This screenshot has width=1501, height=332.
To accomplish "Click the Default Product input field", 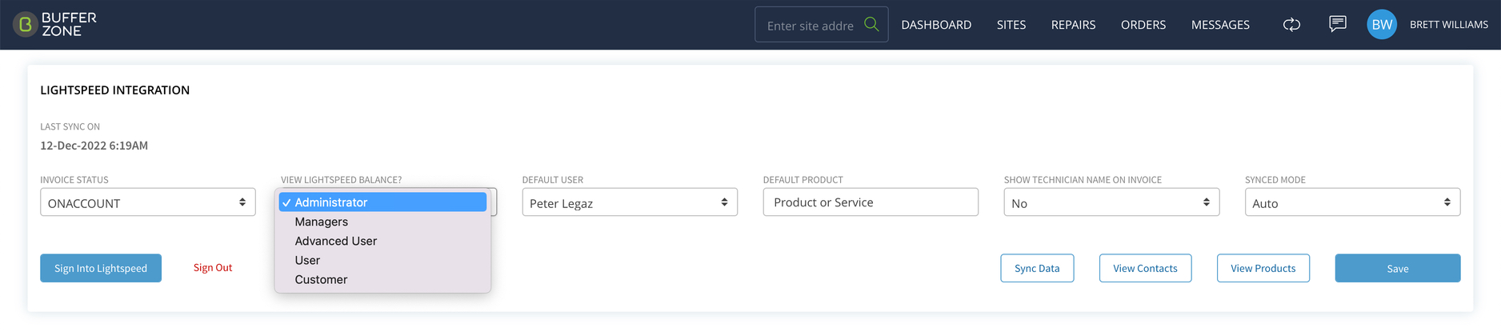I will 871,202.
